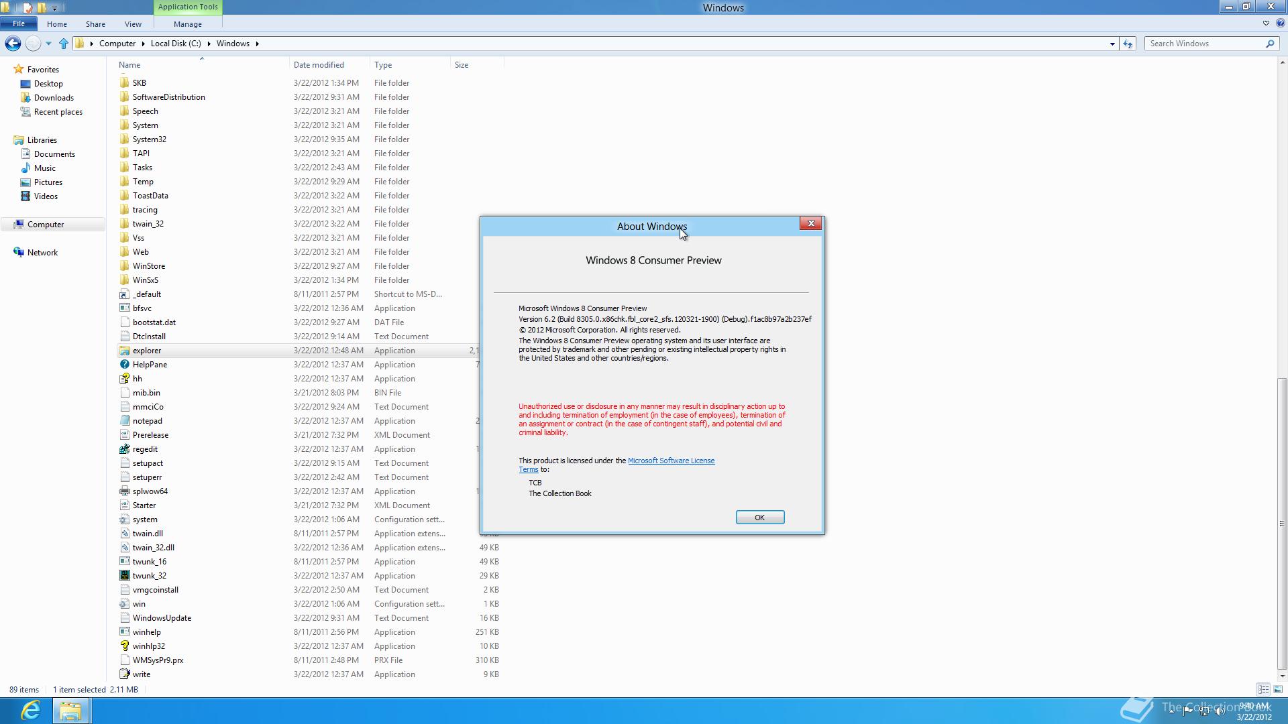Click the vertical scrollbar in the file list
Screen dimensions: 1288x724
click(x=1282, y=523)
